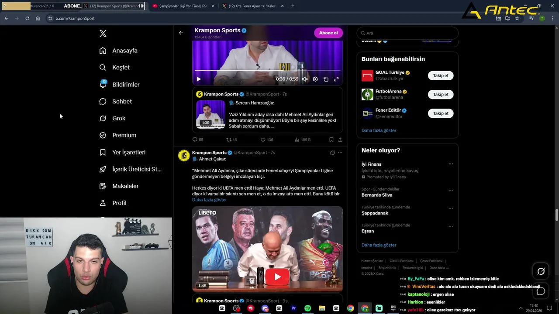
Task: Click Grok icon on Ahmet Çakar post
Action: point(332,153)
